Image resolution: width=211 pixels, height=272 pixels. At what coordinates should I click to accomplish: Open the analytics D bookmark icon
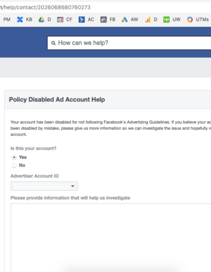pos(148,20)
